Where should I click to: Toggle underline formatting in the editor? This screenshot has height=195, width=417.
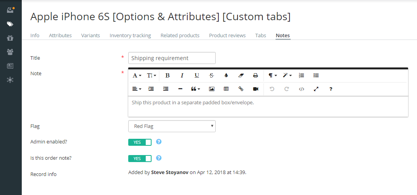coord(197,76)
